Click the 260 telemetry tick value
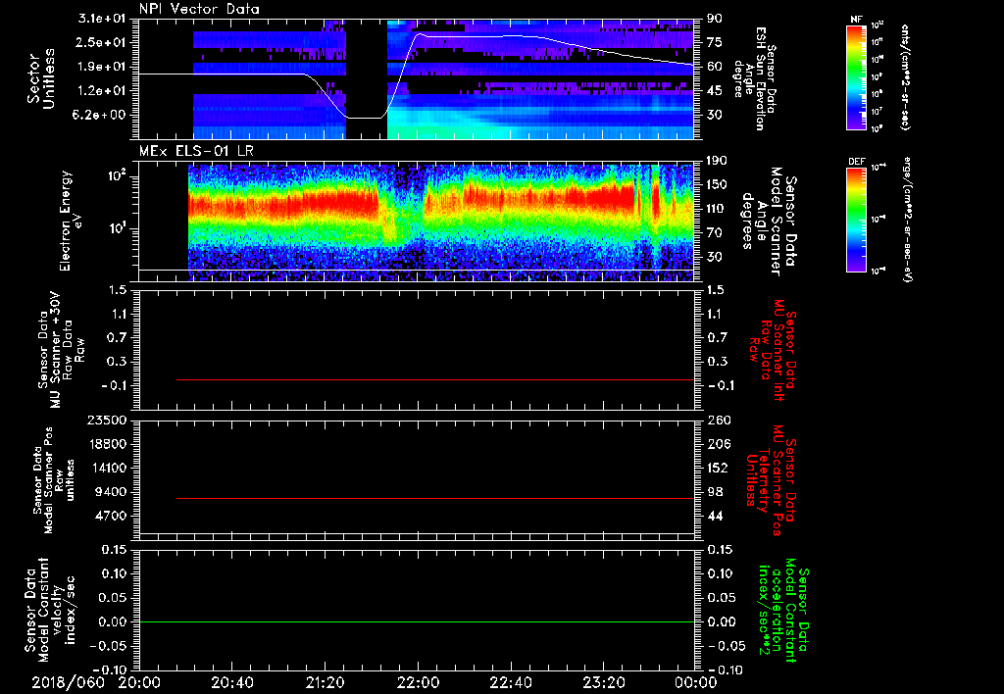 click(719, 420)
